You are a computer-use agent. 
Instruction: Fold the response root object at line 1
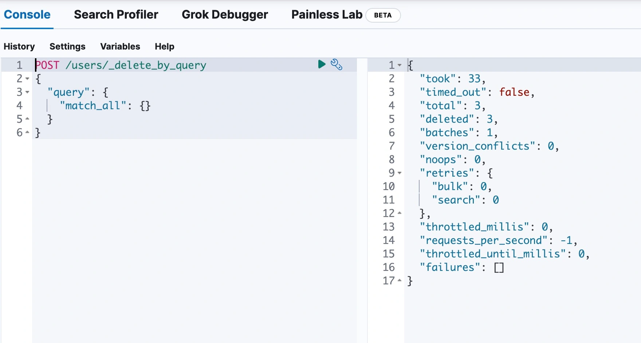[400, 65]
